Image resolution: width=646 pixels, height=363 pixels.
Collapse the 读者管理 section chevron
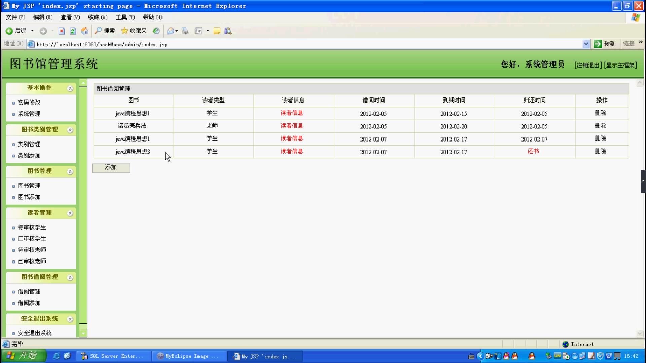point(70,213)
